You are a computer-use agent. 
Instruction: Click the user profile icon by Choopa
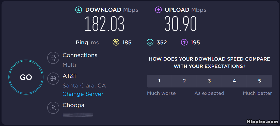click(53, 108)
